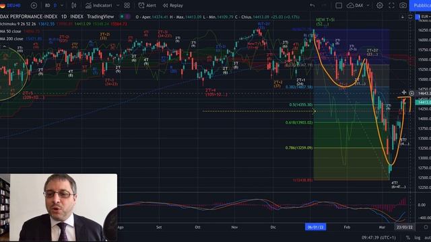431x242 pixels.
Task: Select the D daily timeframe
Action: 55,5
